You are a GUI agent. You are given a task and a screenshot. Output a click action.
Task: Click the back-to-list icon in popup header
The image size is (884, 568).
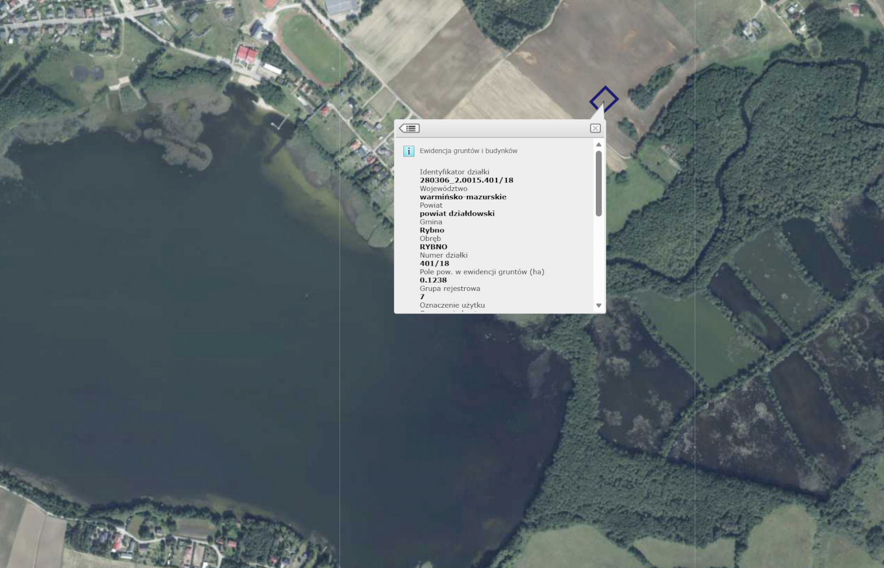point(409,128)
